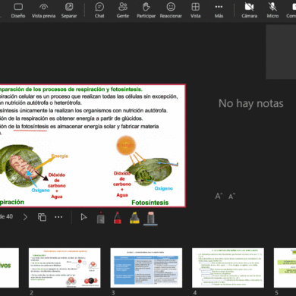Select the cursor pointer tool
Screen dimensions: 296x296
[x=83, y=217]
